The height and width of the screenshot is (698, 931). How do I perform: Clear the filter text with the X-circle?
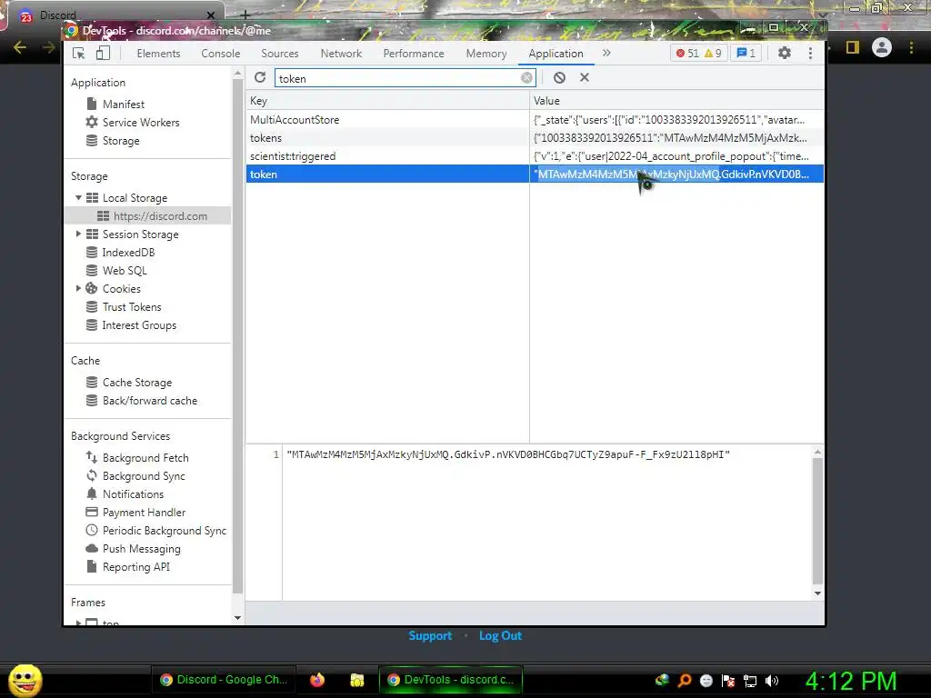click(x=526, y=78)
